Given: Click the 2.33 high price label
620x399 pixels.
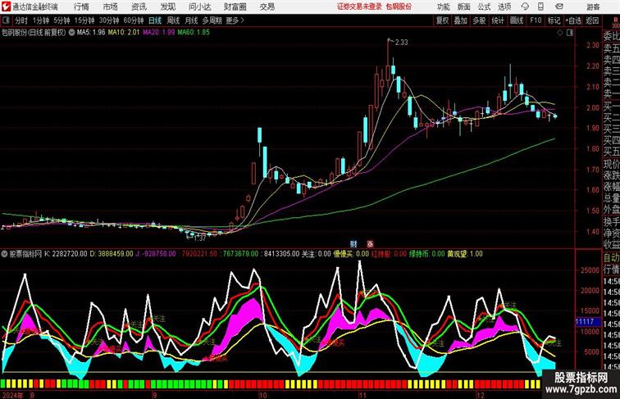Looking at the screenshot, I should pos(401,43).
